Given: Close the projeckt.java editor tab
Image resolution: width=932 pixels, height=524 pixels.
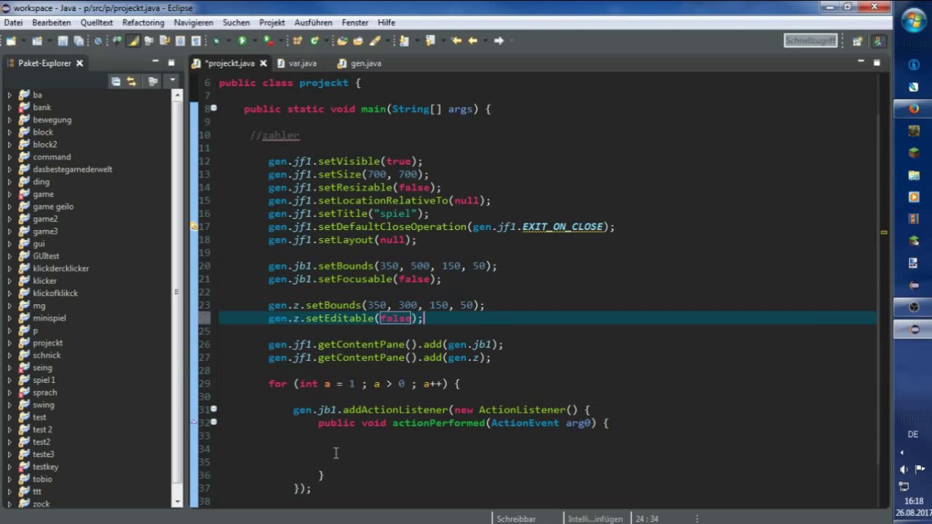Looking at the screenshot, I should tap(263, 63).
